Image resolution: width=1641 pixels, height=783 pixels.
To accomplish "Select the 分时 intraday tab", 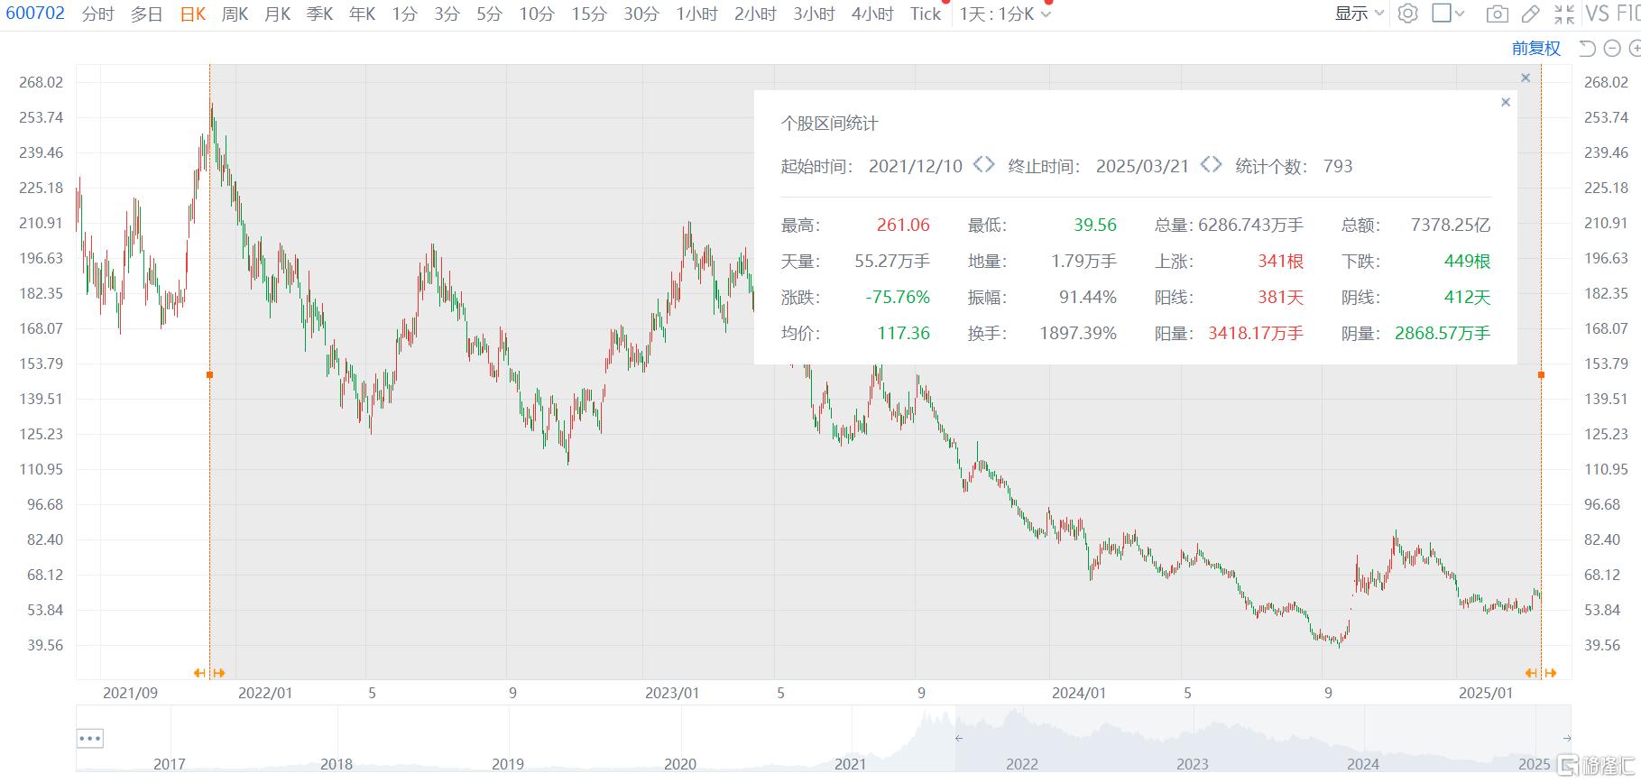I will [97, 14].
